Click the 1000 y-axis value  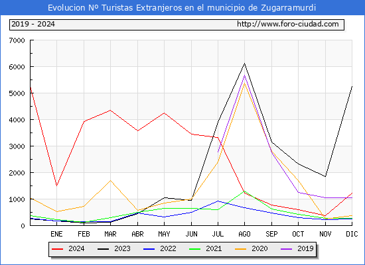pyautogui.click(x=17, y=199)
